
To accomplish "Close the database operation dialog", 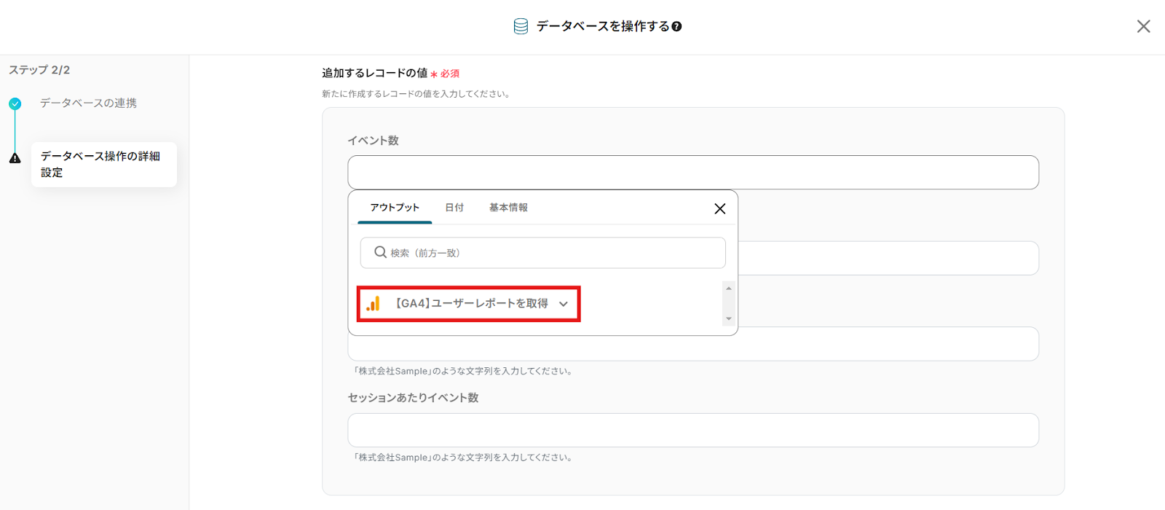I will [1143, 26].
